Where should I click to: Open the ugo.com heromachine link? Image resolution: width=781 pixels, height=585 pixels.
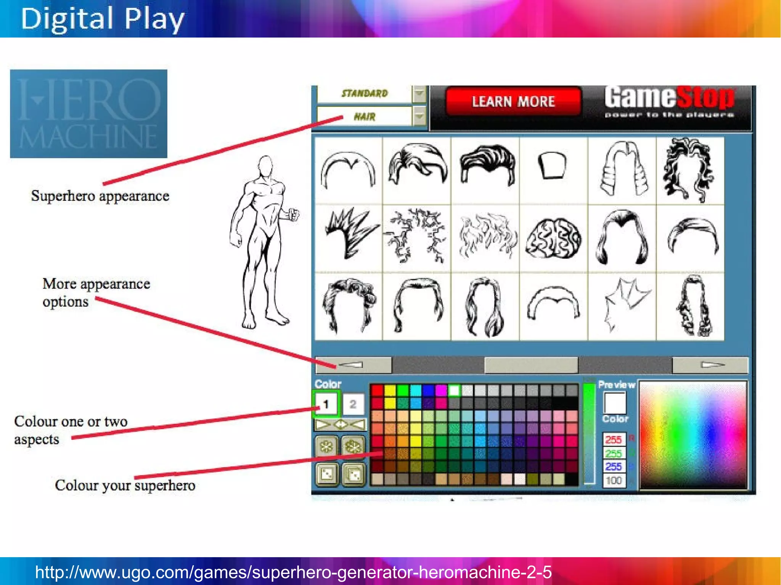[293, 572]
